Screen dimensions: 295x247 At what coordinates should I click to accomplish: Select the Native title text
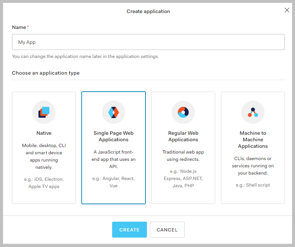coord(44,133)
